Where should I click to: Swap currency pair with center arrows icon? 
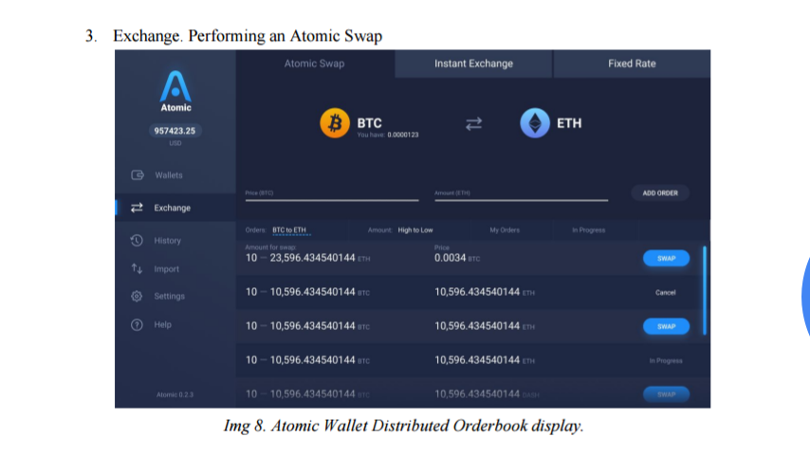click(473, 123)
